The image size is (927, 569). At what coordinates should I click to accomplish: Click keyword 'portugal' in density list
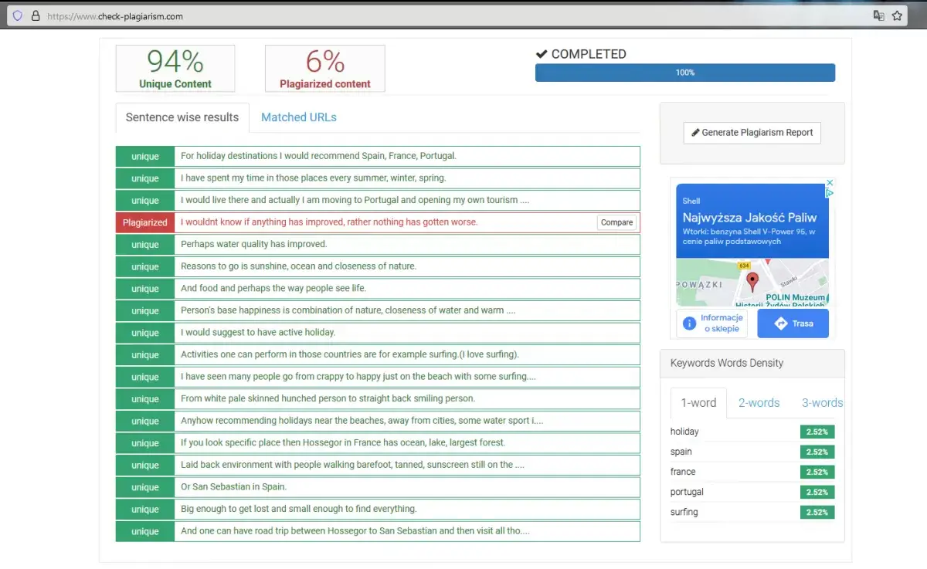687,493
